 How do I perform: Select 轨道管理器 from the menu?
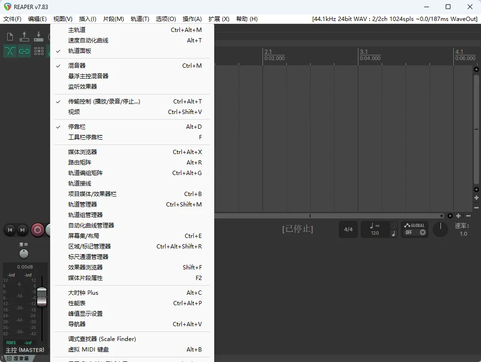(132, 205)
